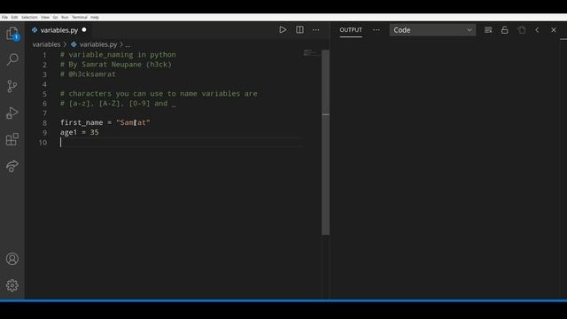Image resolution: width=567 pixels, height=319 pixels.
Task: Click the '# variable_naming in python' comment
Action: (x=118, y=55)
